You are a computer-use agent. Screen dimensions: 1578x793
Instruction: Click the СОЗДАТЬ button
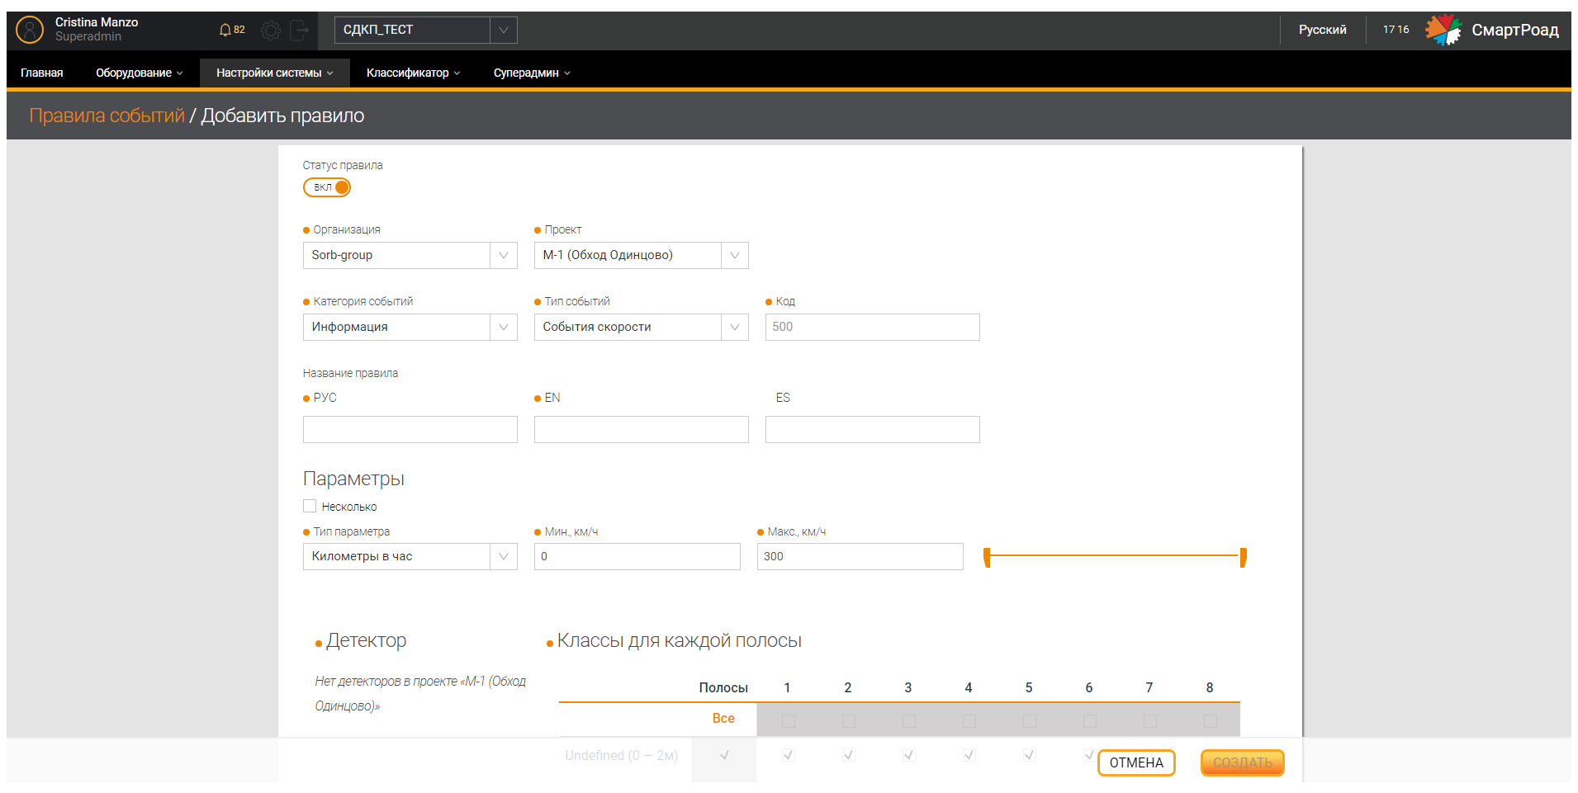(1243, 762)
